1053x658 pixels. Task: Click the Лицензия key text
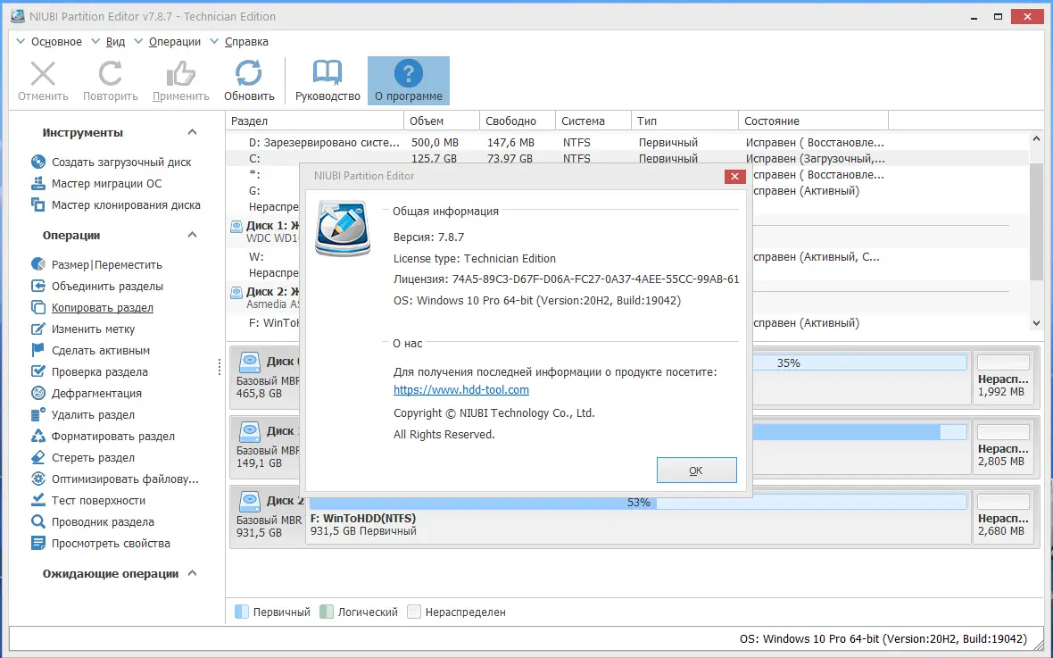pos(566,279)
